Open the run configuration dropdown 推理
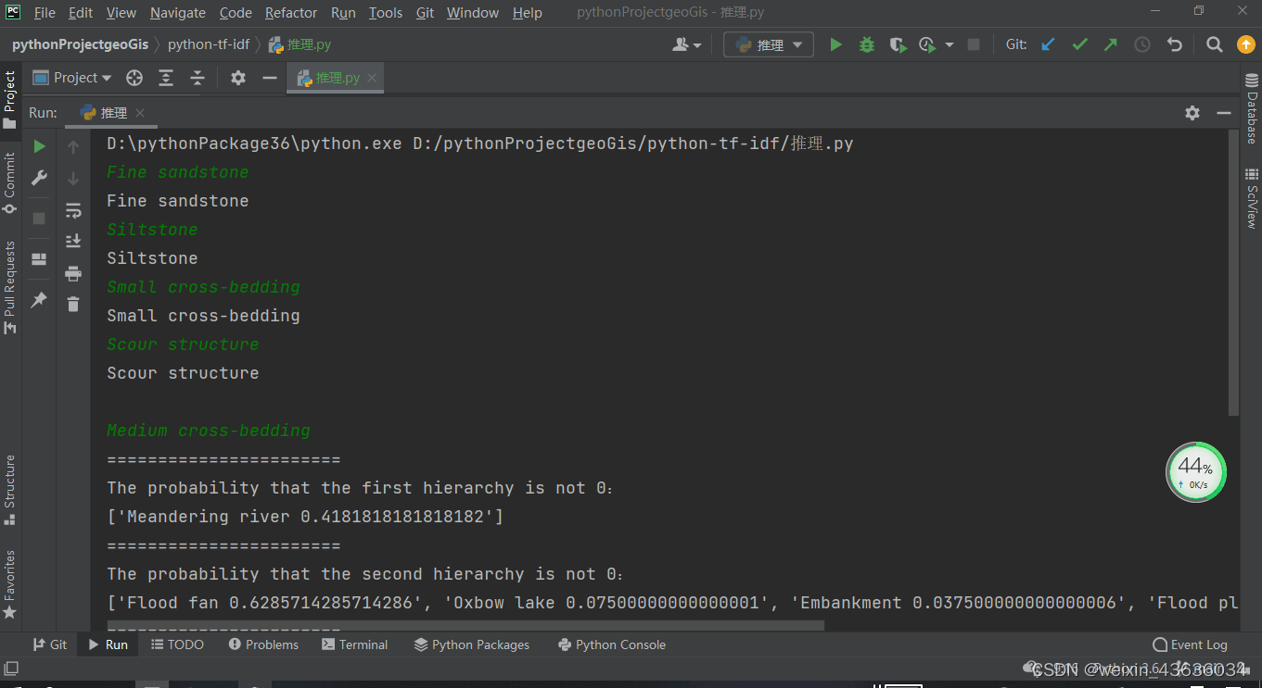 point(769,44)
